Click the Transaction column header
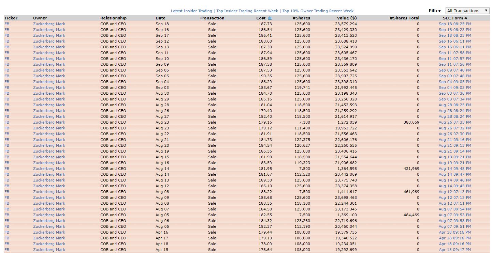The width and height of the screenshot is (493, 253). [x=212, y=18]
